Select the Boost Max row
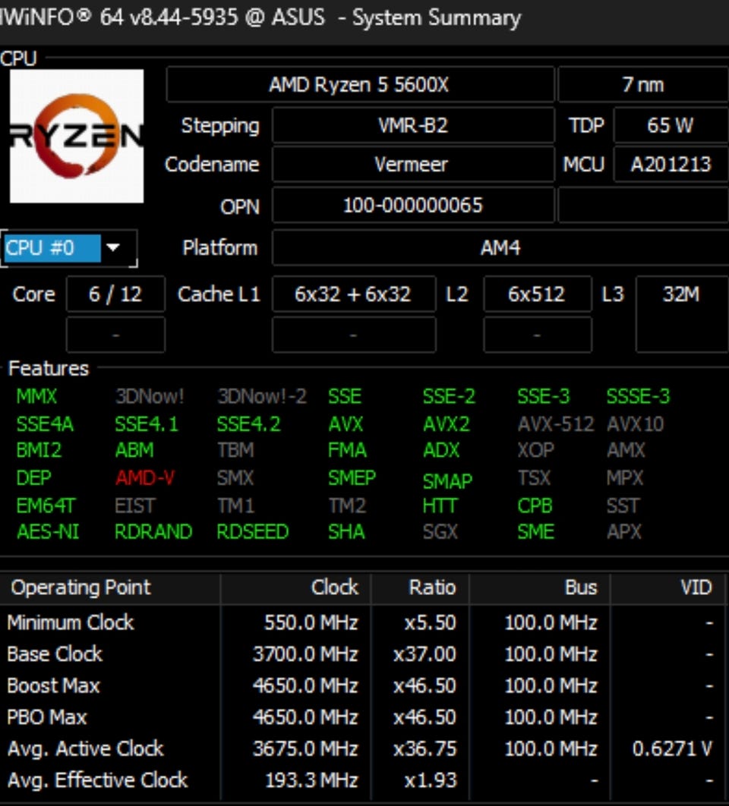The width and height of the screenshot is (729, 806). 363,686
